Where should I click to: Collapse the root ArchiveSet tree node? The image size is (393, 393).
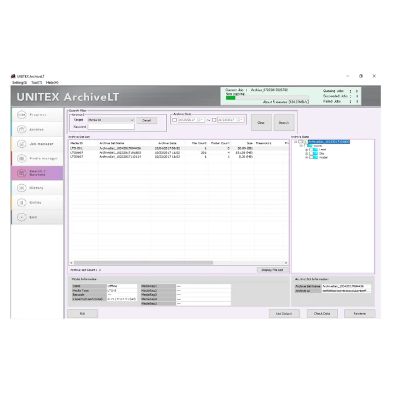point(296,142)
